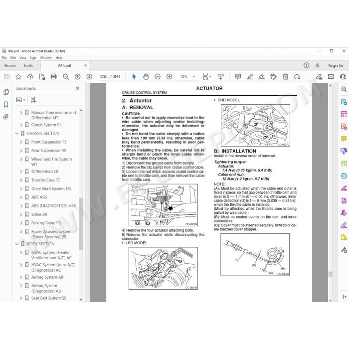Open the zoom percentage dropdown
This screenshot has height=349, width=349.
[x=194, y=77]
